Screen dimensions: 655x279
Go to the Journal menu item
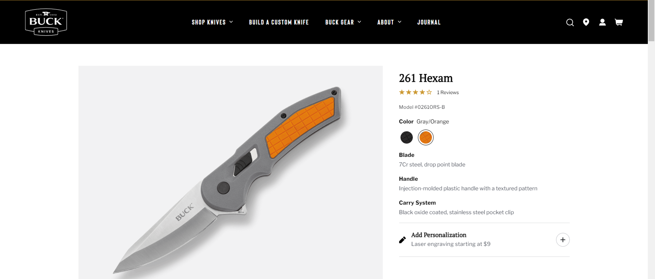[x=429, y=22]
